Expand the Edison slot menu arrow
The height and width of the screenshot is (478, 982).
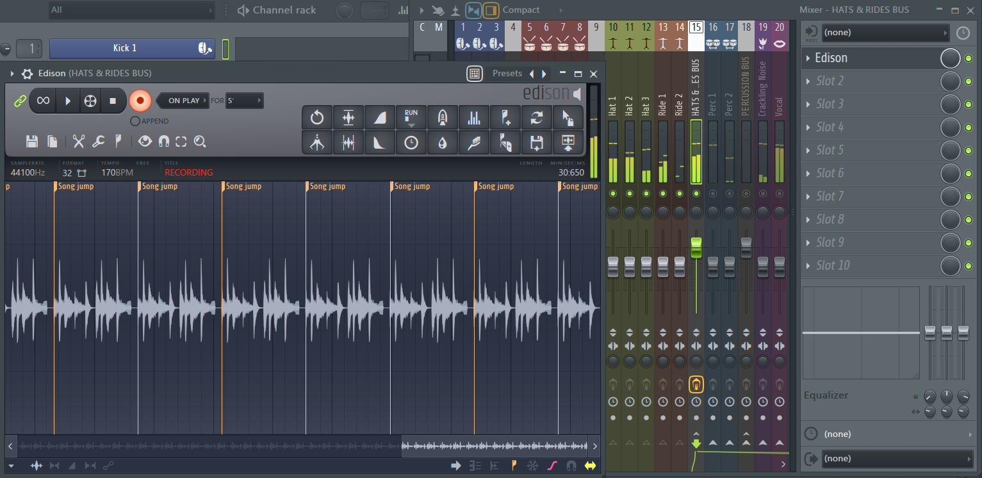[808, 58]
